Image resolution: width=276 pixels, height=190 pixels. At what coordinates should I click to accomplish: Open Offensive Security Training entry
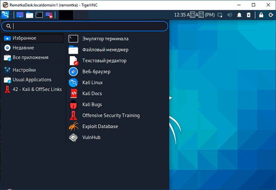click(118, 115)
